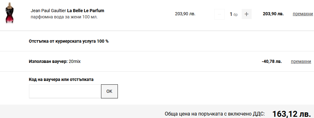314x118 pixels.
Task: Click the bold line total 203,90 лв.
Action: pos(273,14)
